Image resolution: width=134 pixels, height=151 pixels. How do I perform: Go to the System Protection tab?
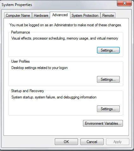[x=85, y=16]
